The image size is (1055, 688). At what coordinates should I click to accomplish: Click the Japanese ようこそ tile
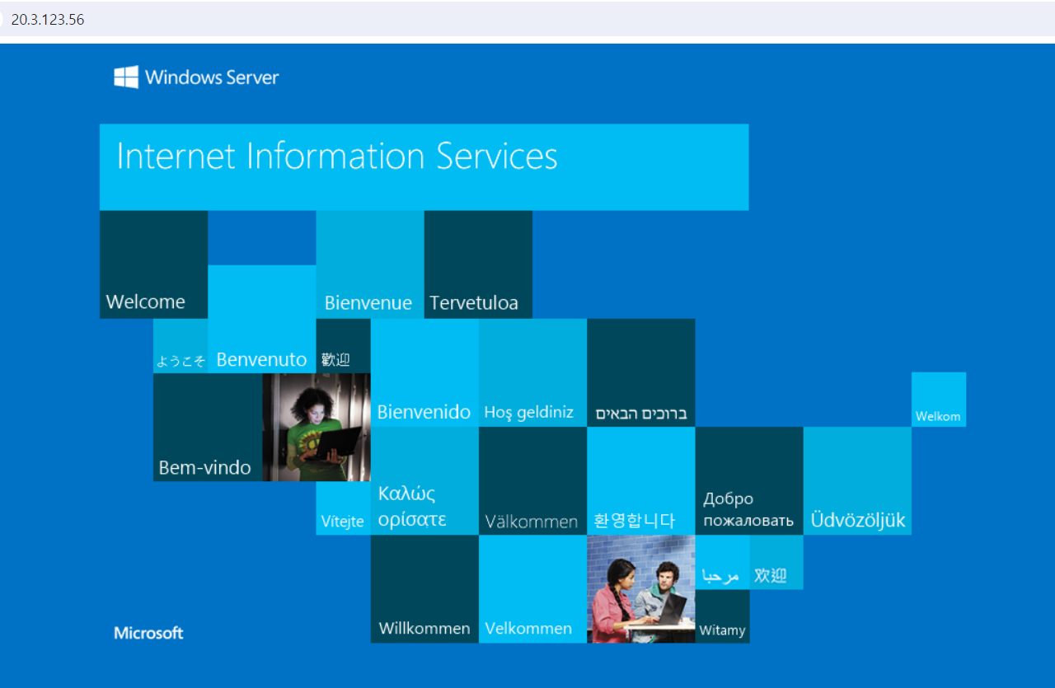(181, 346)
